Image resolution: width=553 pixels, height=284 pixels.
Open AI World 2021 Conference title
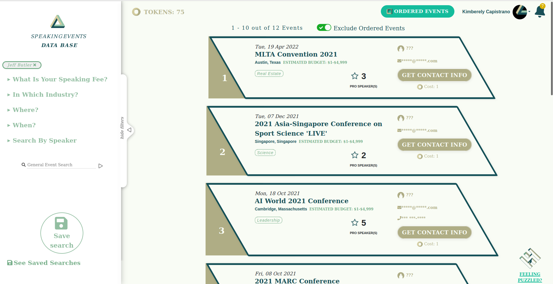[x=302, y=201]
